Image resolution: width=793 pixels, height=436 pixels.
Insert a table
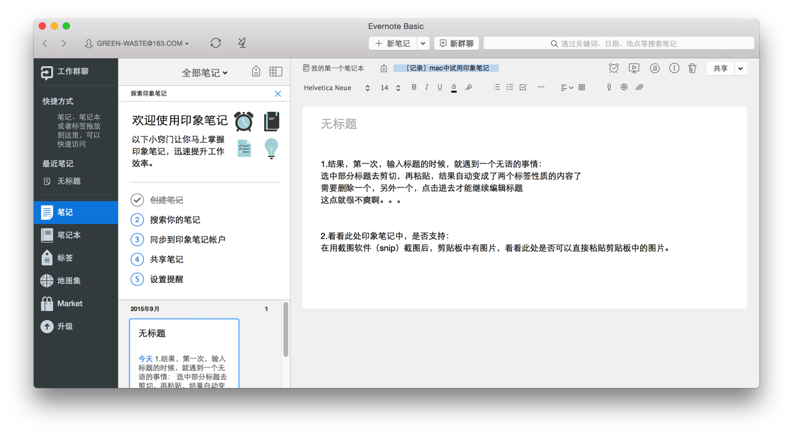(582, 88)
